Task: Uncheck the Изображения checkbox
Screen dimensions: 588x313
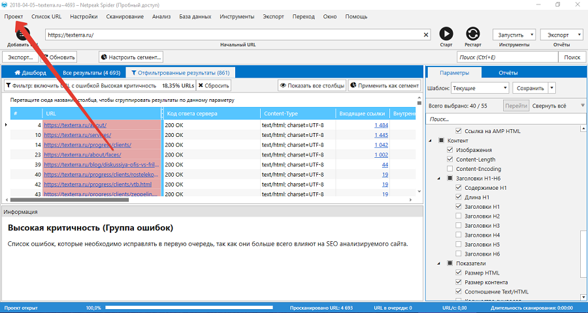Action: pyautogui.click(x=450, y=150)
